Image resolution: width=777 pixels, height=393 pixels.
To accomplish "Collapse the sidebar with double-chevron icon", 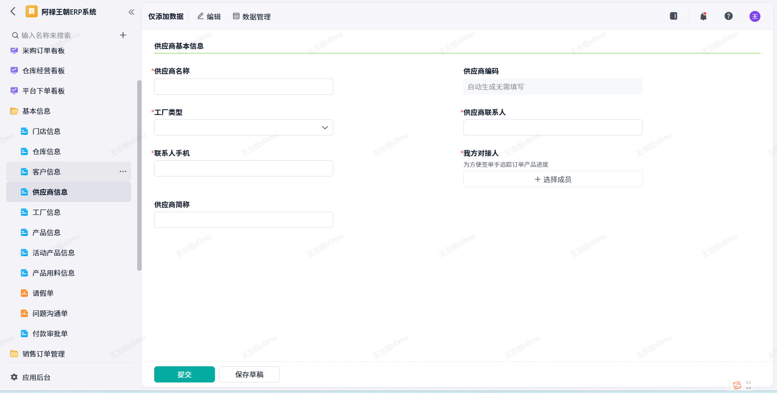I will coord(131,12).
